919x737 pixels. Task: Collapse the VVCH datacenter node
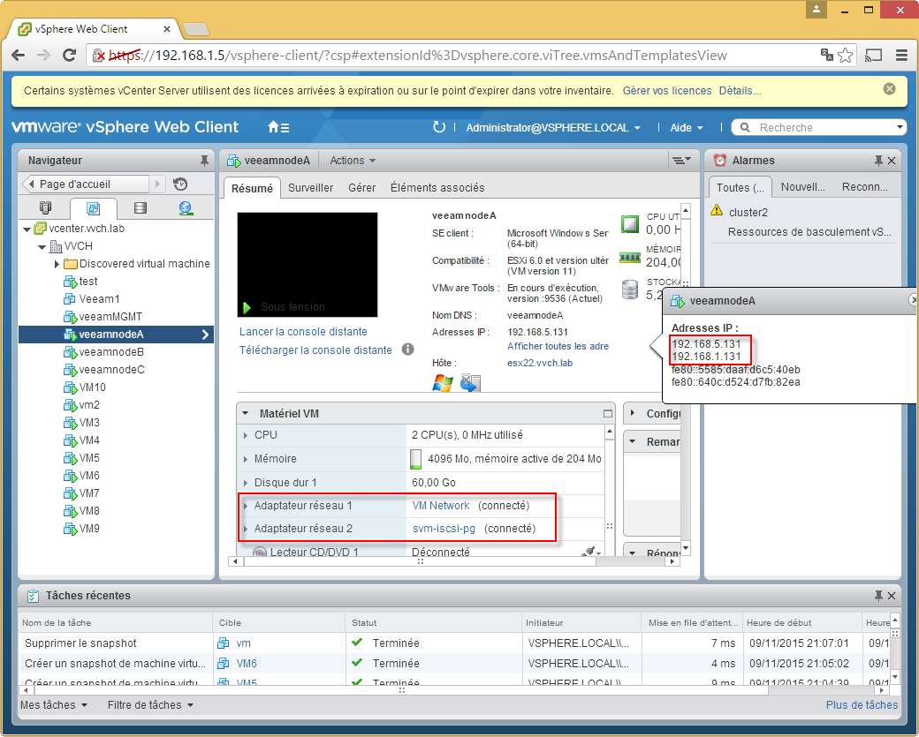pyautogui.click(x=42, y=247)
